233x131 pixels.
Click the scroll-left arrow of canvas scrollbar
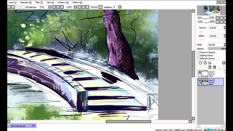[9, 122]
